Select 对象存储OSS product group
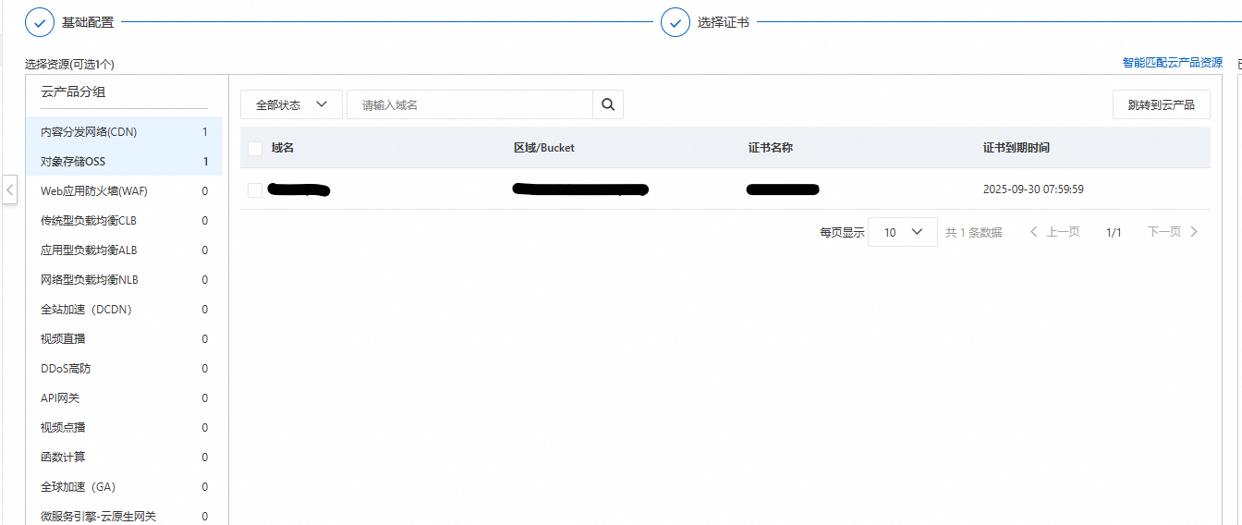Screen dimensions: 1242x525 (124, 162)
